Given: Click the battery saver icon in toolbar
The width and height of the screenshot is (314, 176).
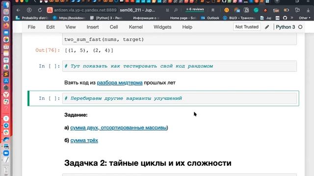Looking at the screenshot, I should (x=287, y=10).
